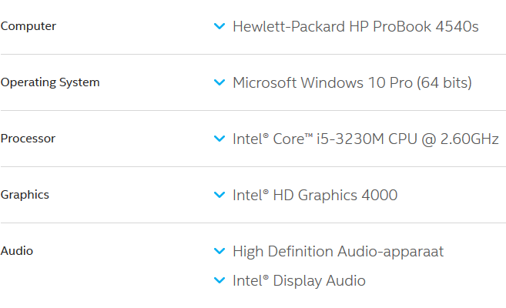Expand the High Definition Audio-apparaat chevron
This screenshot has height=308, width=506.
(x=219, y=252)
